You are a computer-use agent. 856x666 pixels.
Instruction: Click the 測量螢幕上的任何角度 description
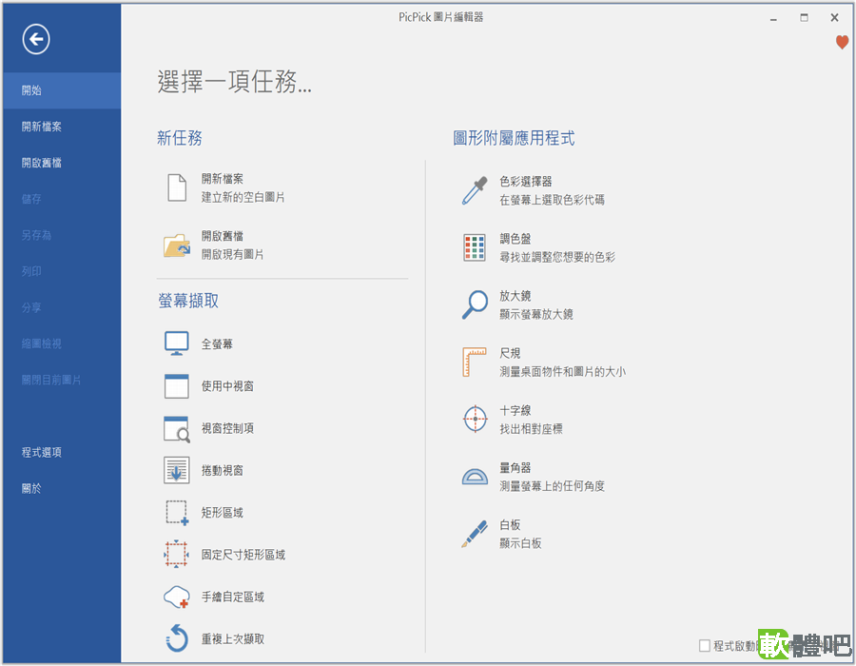(x=553, y=486)
